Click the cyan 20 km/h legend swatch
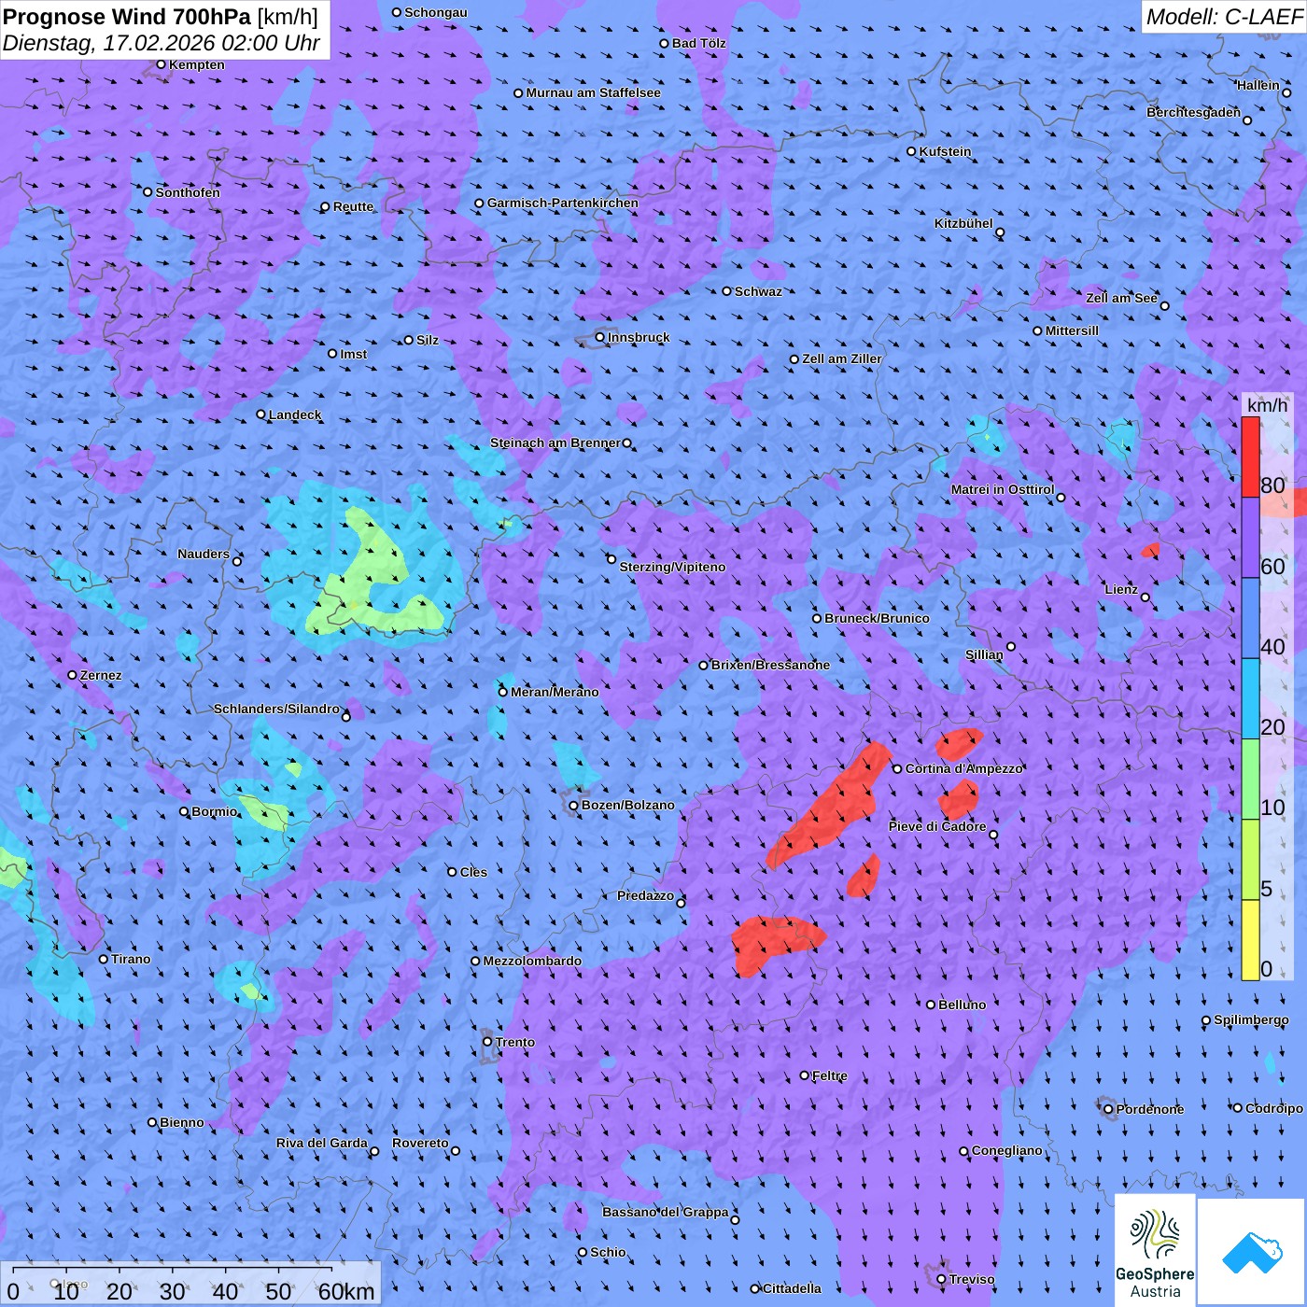 (1250, 699)
